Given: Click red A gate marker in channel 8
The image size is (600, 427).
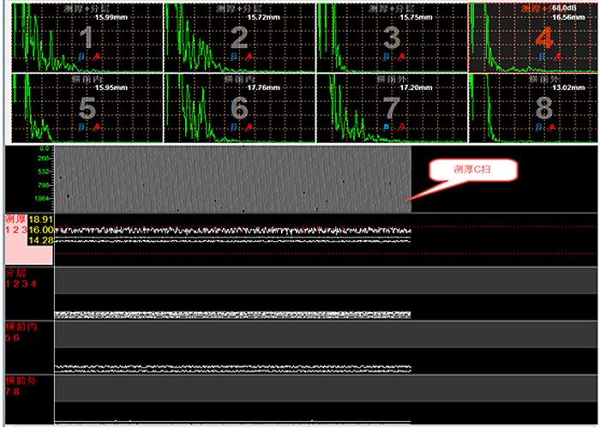Looking at the screenshot, I should click(554, 127).
